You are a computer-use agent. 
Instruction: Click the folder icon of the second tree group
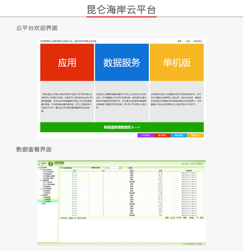pos(42,180)
